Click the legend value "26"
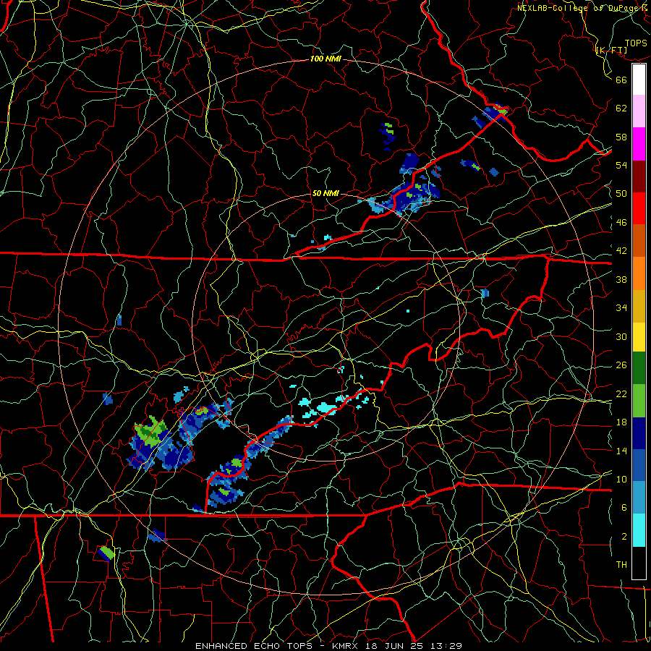651x651 pixels. [x=621, y=365]
